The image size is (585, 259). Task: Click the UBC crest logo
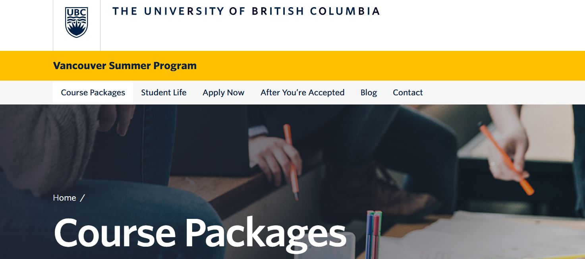pyautogui.click(x=76, y=23)
